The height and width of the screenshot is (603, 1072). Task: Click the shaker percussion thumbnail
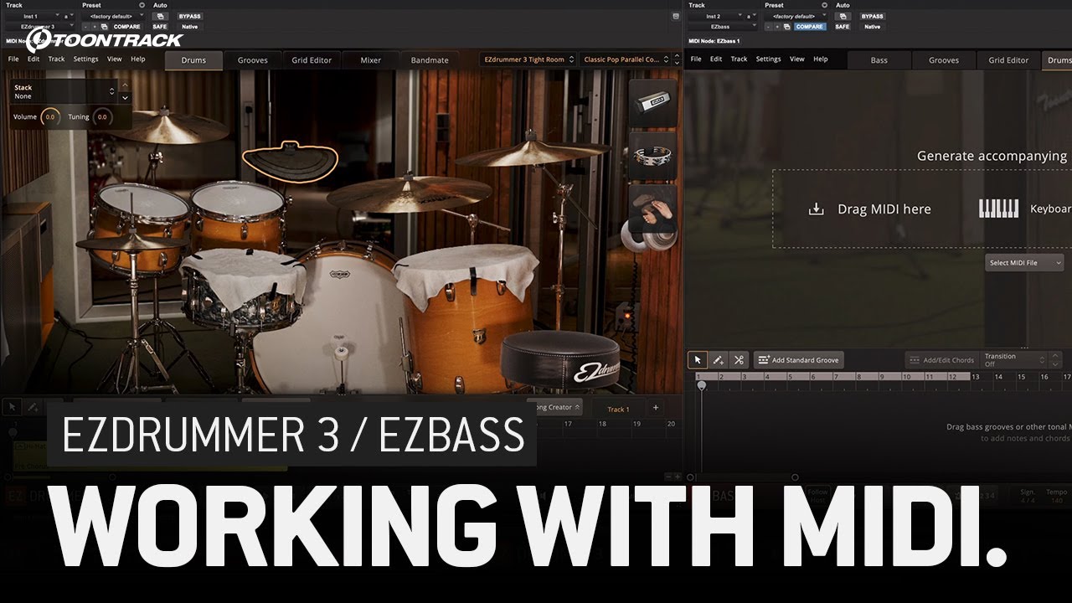click(652, 103)
